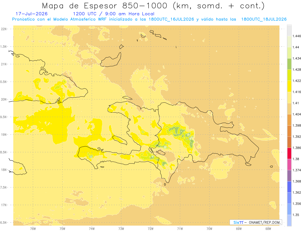Screen dimensions: 301x232
Task: Click the colorbar value 1.362
Action: 297,192
